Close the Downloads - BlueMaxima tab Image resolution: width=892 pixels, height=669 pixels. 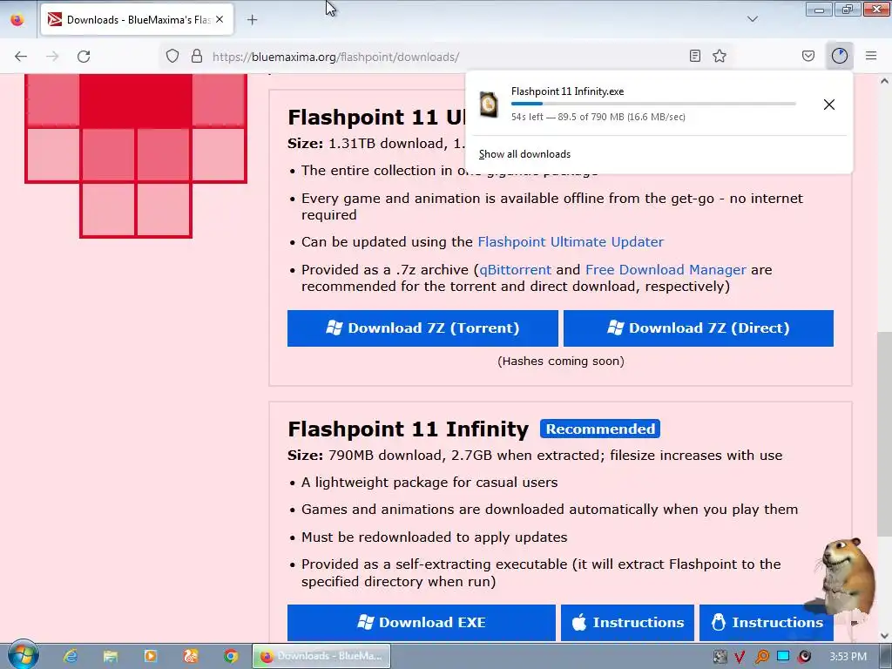[220, 19]
